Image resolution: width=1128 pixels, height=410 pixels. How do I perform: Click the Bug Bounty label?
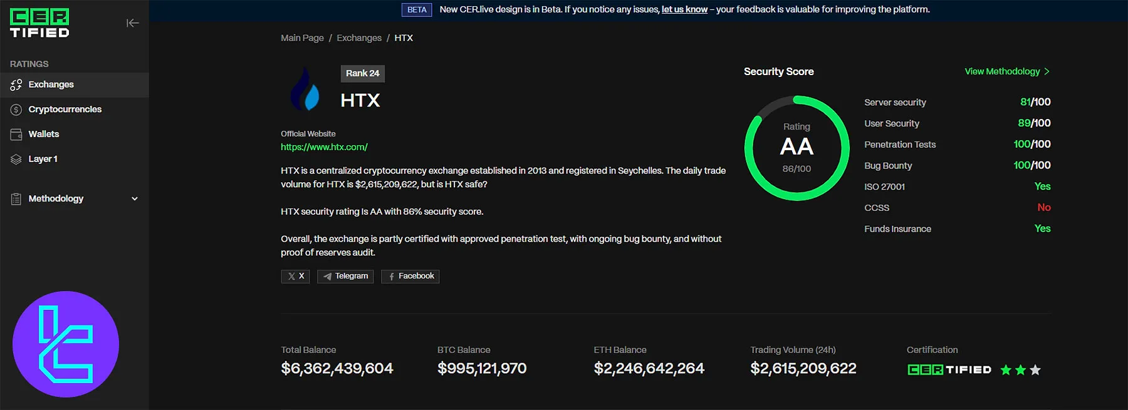point(888,166)
